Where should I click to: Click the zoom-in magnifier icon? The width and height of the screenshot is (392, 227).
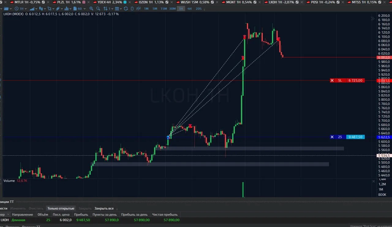(91, 9)
